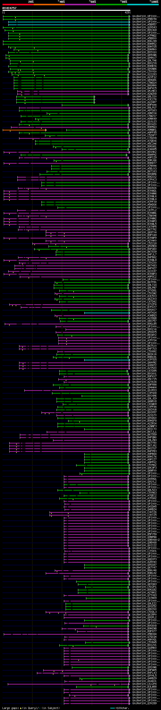Viewport: 161px width, 710px height.
Task: Click the orange ~40% identity scale segment
Action: click(49, 5)
